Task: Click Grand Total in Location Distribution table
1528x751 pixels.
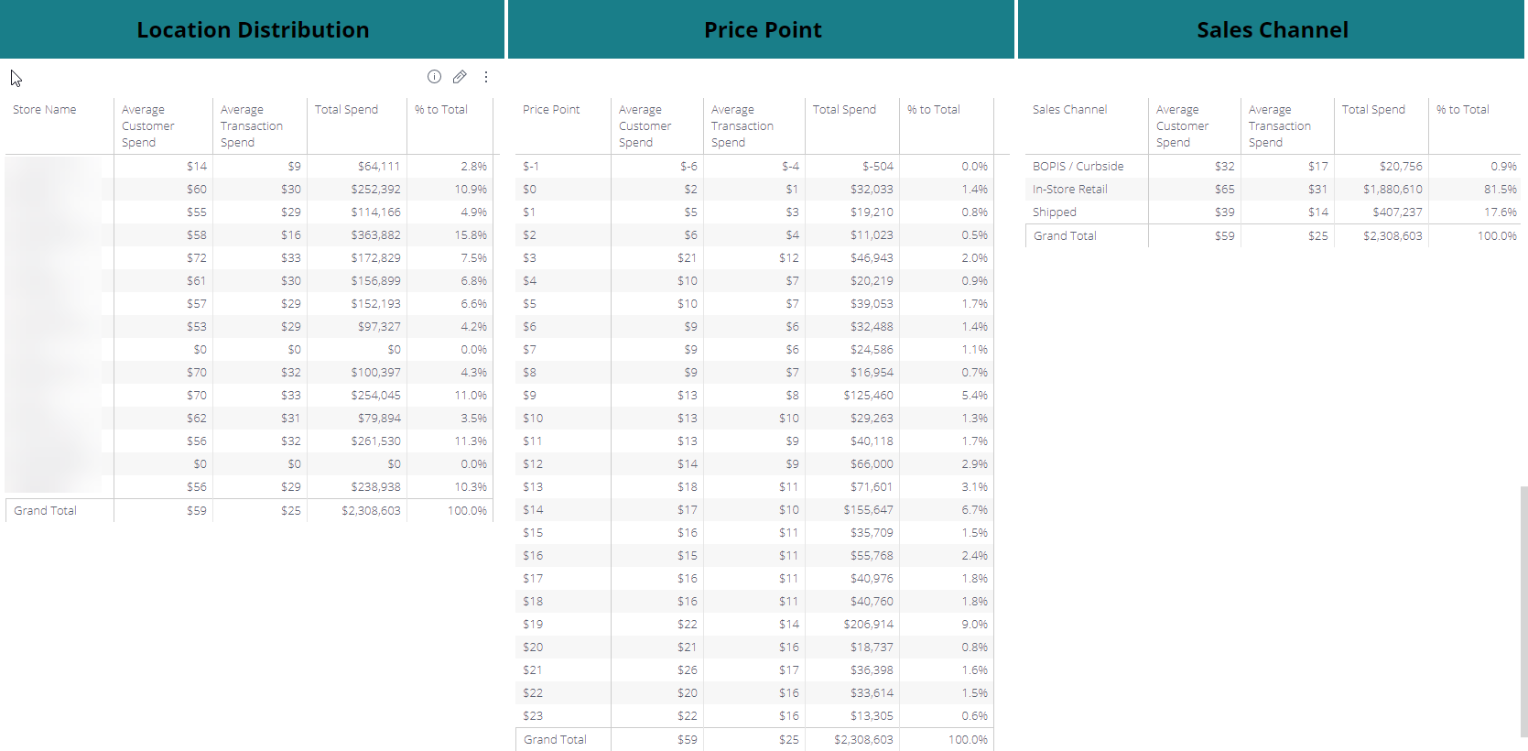Action: [x=45, y=511]
